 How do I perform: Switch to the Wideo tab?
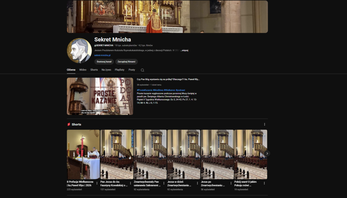click(83, 70)
